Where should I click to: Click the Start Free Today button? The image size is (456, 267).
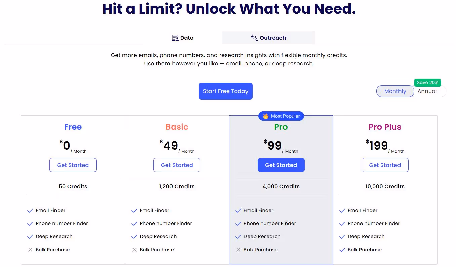click(225, 91)
